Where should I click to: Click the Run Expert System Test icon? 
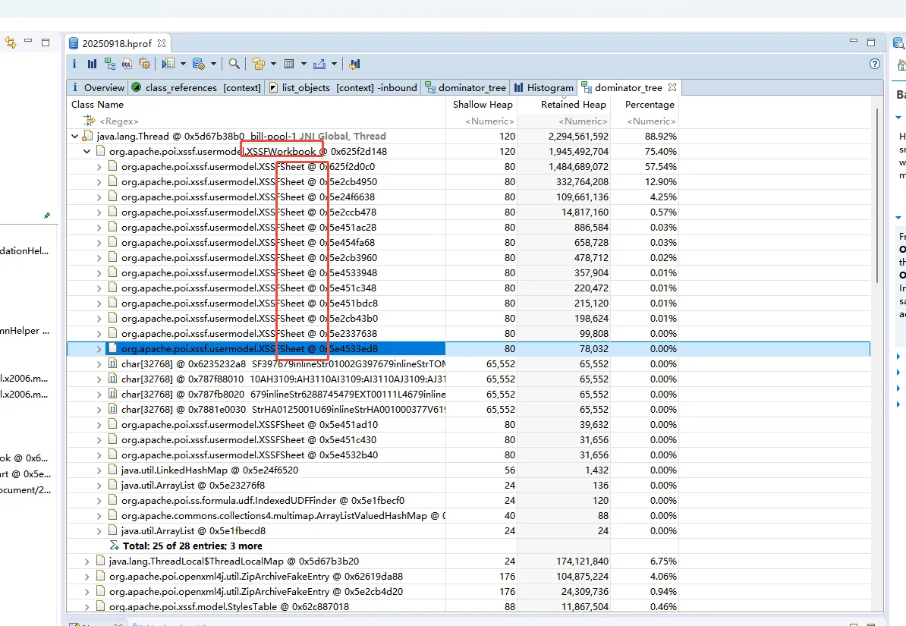[x=168, y=64]
